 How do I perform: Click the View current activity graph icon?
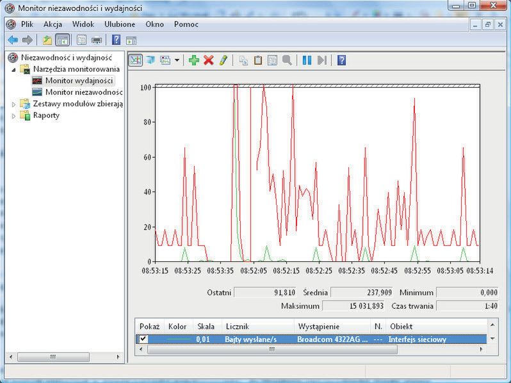[136, 60]
